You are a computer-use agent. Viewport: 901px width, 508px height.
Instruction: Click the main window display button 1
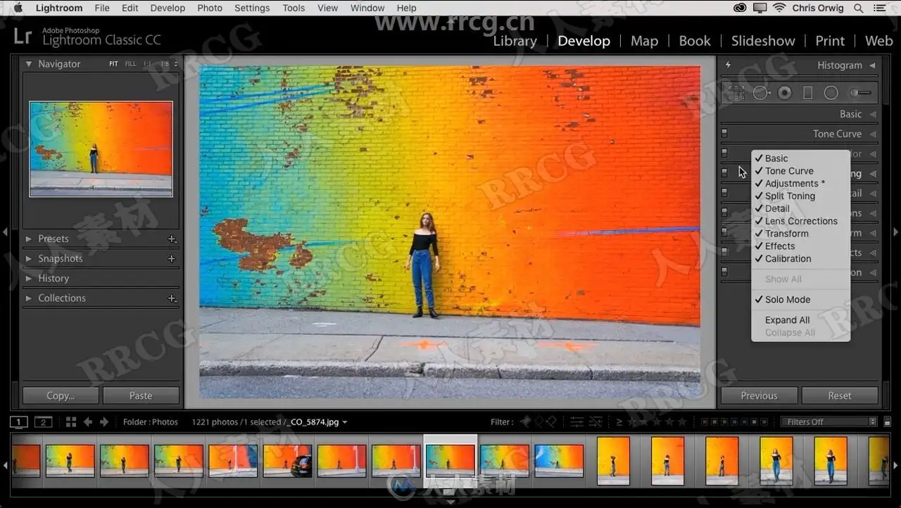(x=19, y=422)
